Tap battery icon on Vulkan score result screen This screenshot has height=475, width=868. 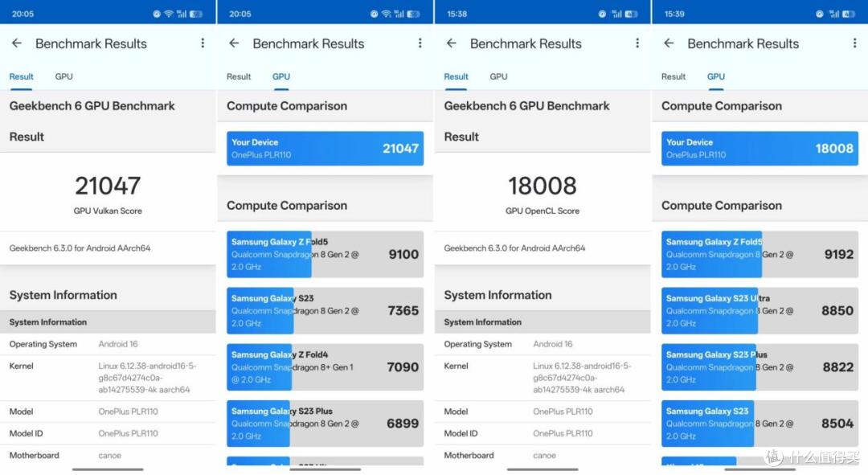coord(196,14)
